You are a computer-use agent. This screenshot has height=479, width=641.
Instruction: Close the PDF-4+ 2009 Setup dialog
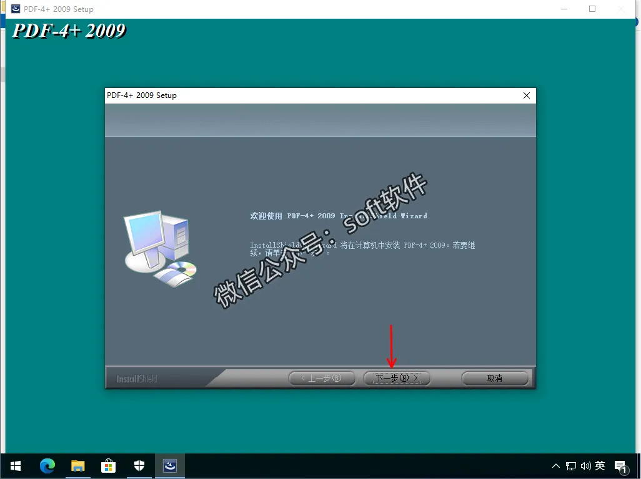coord(527,95)
